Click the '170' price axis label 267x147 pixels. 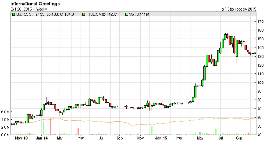tap(261, 22)
